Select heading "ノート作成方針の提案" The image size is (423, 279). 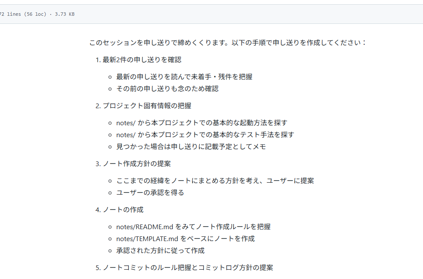136,164
